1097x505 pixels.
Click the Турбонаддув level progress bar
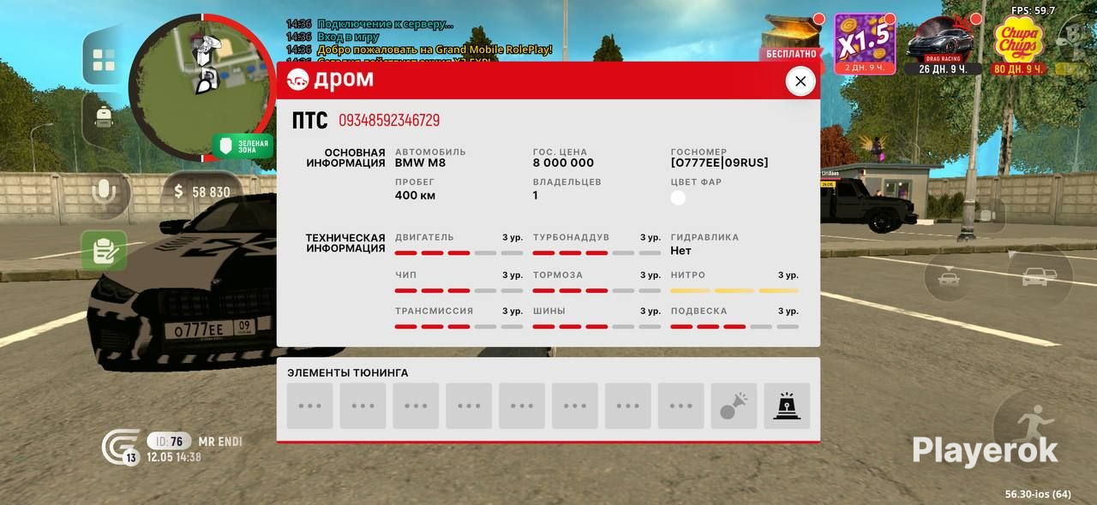tap(596, 253)
